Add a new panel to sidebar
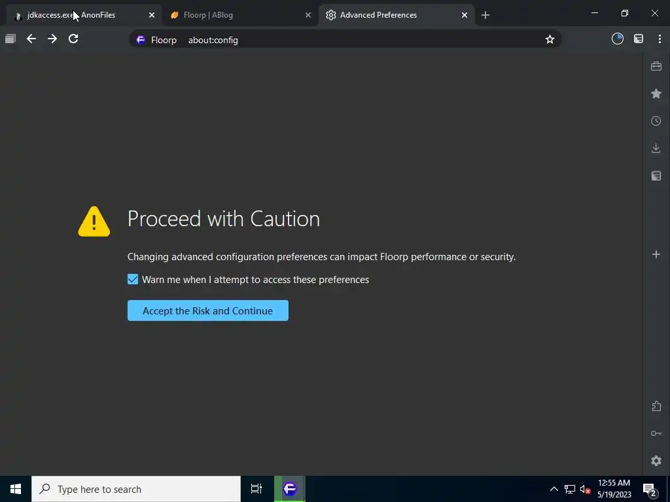This screenshot has width=670, height=502. click(x=656, y=254)
